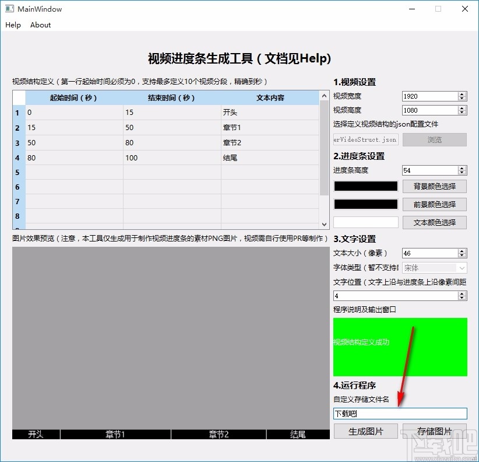This screenshot has height=462, width=479.
Task: Open the 前景颜色选择 foreground color picker
Action: [434, 204]
